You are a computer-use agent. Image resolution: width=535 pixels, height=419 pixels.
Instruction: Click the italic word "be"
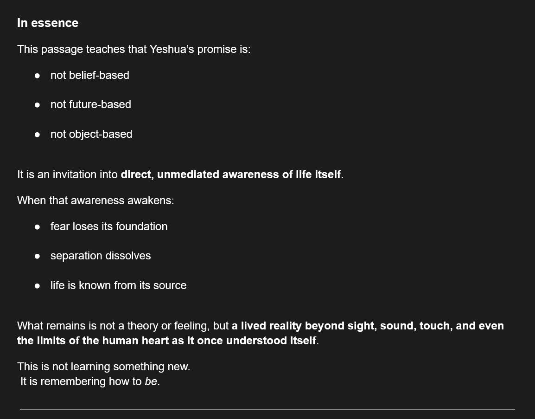(x=151, y=381)
